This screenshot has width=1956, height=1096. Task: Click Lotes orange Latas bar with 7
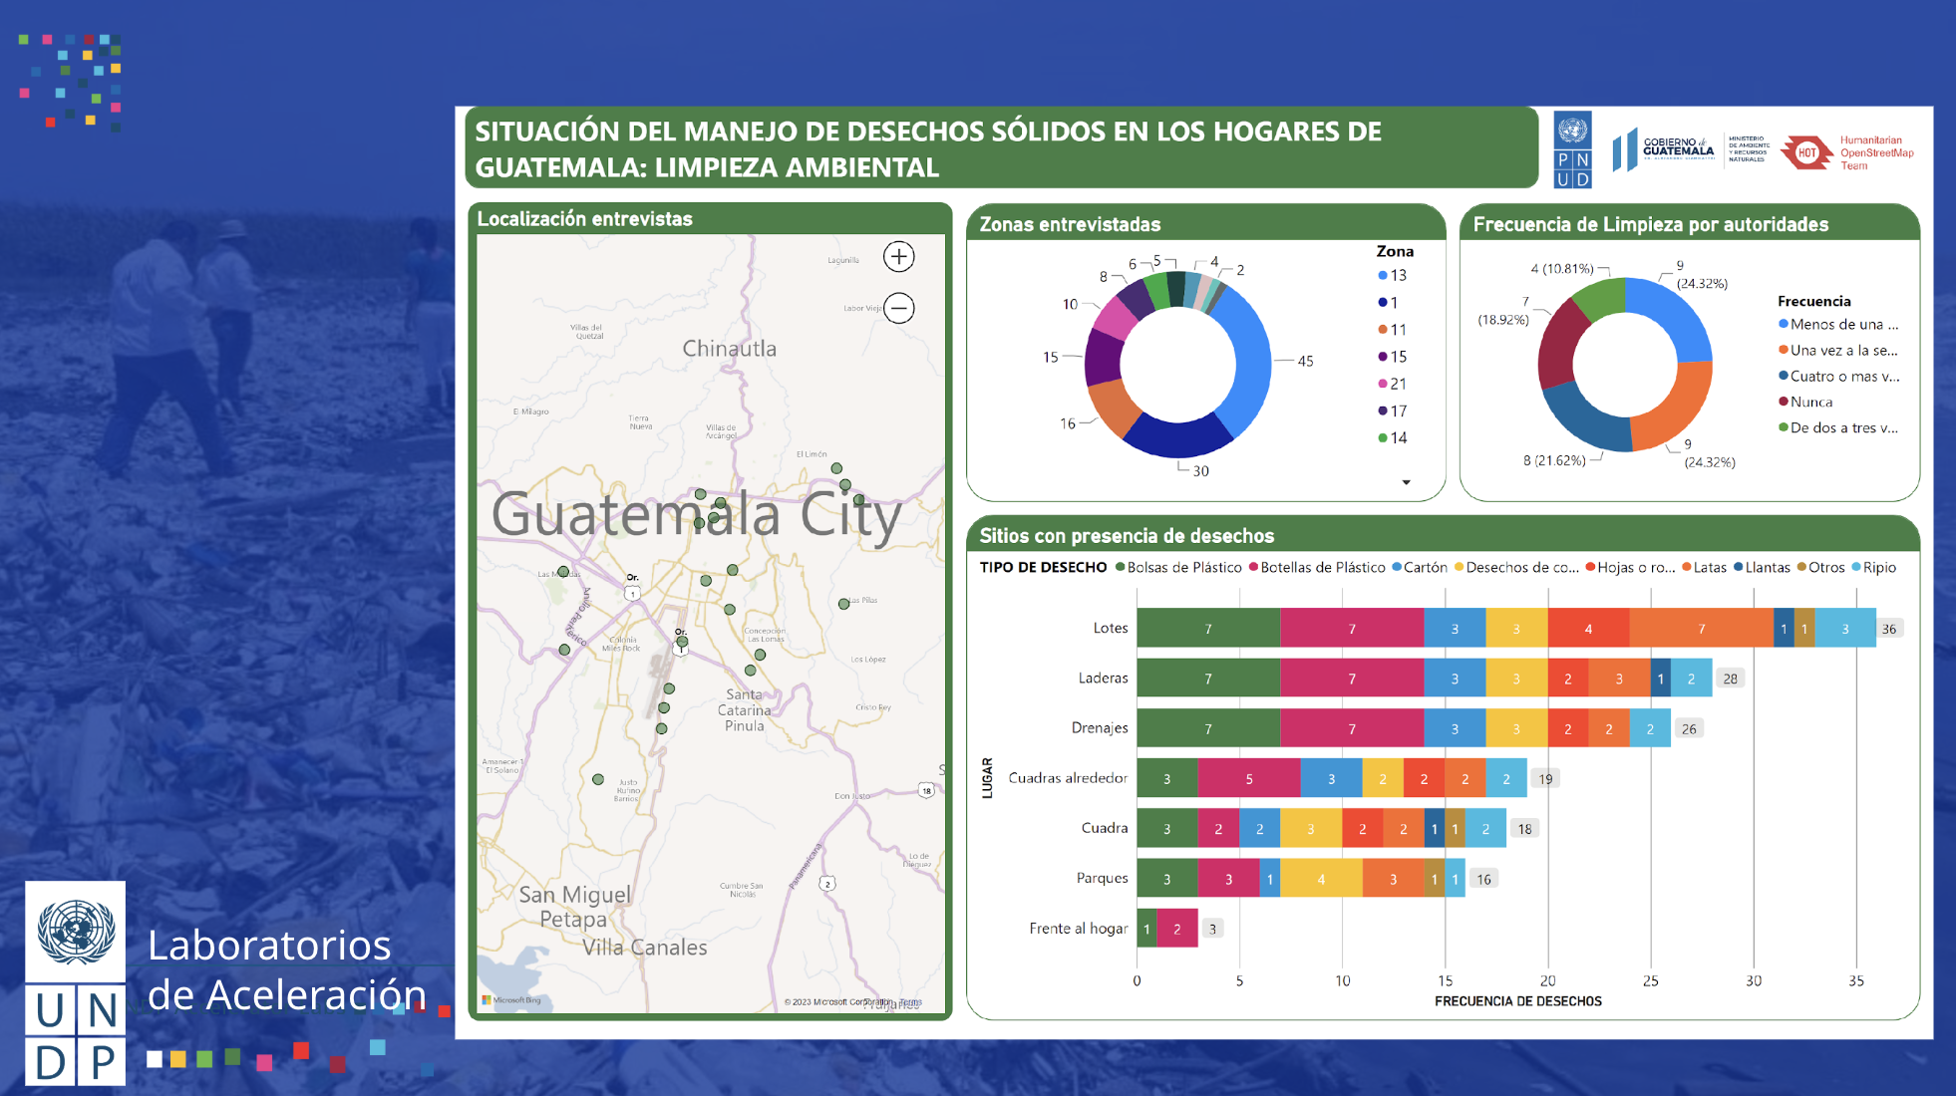pos(1702,629)
